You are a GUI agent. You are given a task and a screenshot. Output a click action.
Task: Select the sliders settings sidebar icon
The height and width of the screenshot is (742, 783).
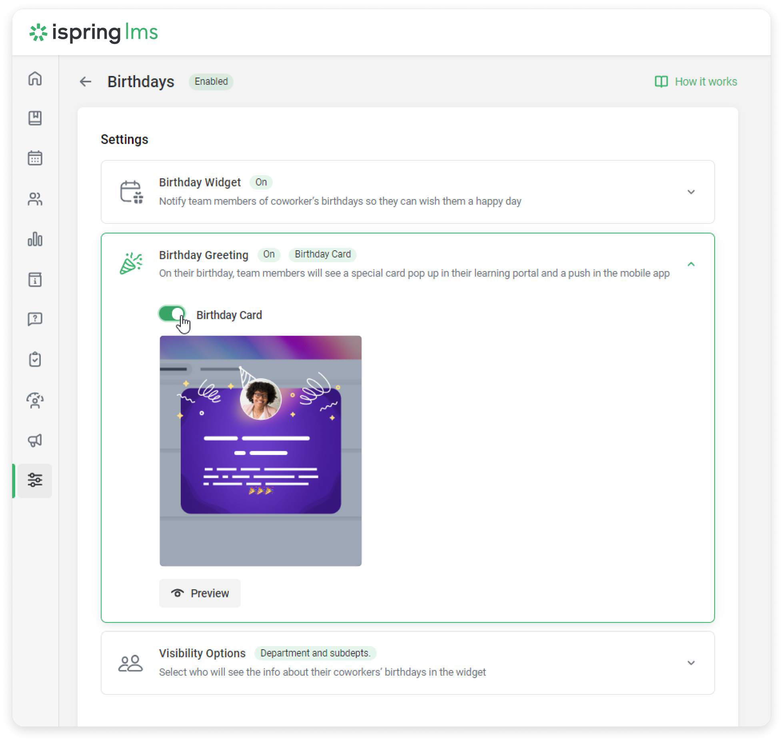coord(35,480)
